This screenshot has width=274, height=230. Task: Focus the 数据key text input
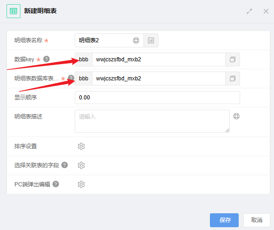pos(159,59)
